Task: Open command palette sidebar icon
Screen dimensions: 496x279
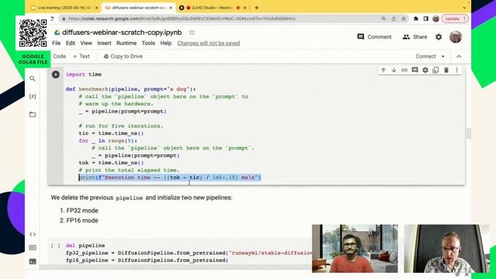Action: [33, 248]
